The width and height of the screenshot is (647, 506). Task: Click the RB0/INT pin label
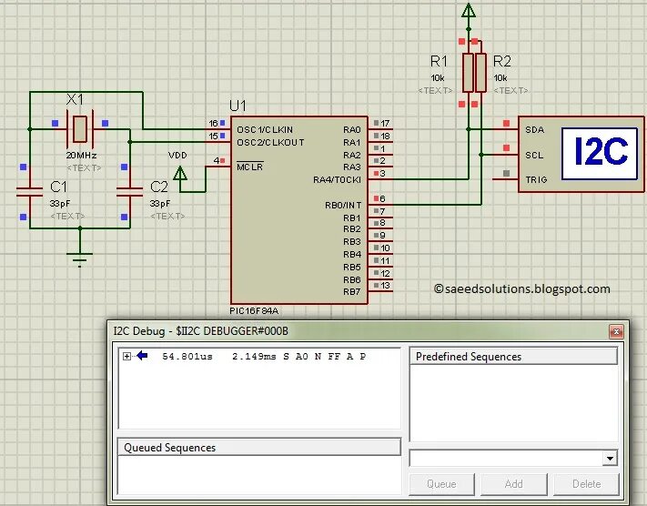pos(343,205)
